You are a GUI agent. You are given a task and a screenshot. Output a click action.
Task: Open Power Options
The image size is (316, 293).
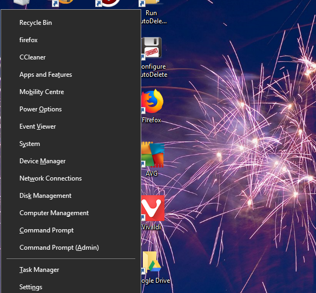(70, 109)
